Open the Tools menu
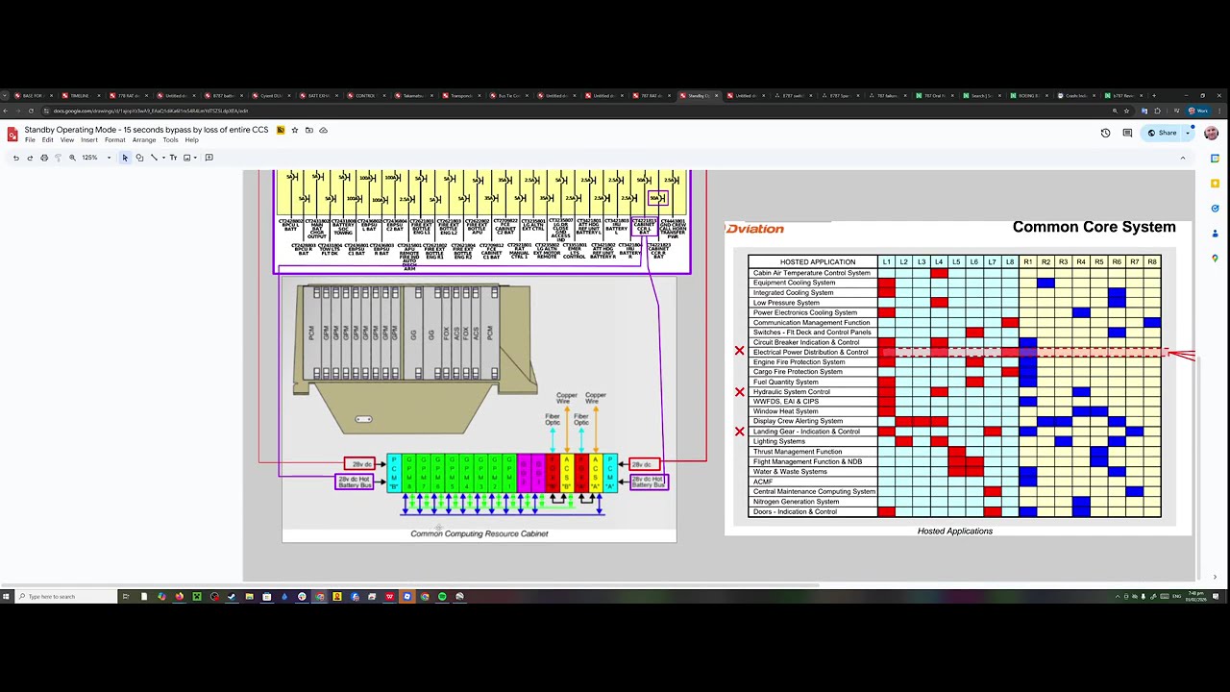The width and height of the screenshot is (1230, 692). click(170, 140)
